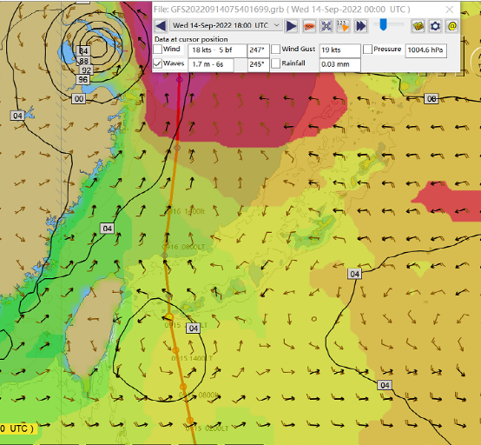Image resolution: width=481 pixels, height=445 pixels.
Task: Click the wind speed field 18 kts
Action: click(218, 50)
